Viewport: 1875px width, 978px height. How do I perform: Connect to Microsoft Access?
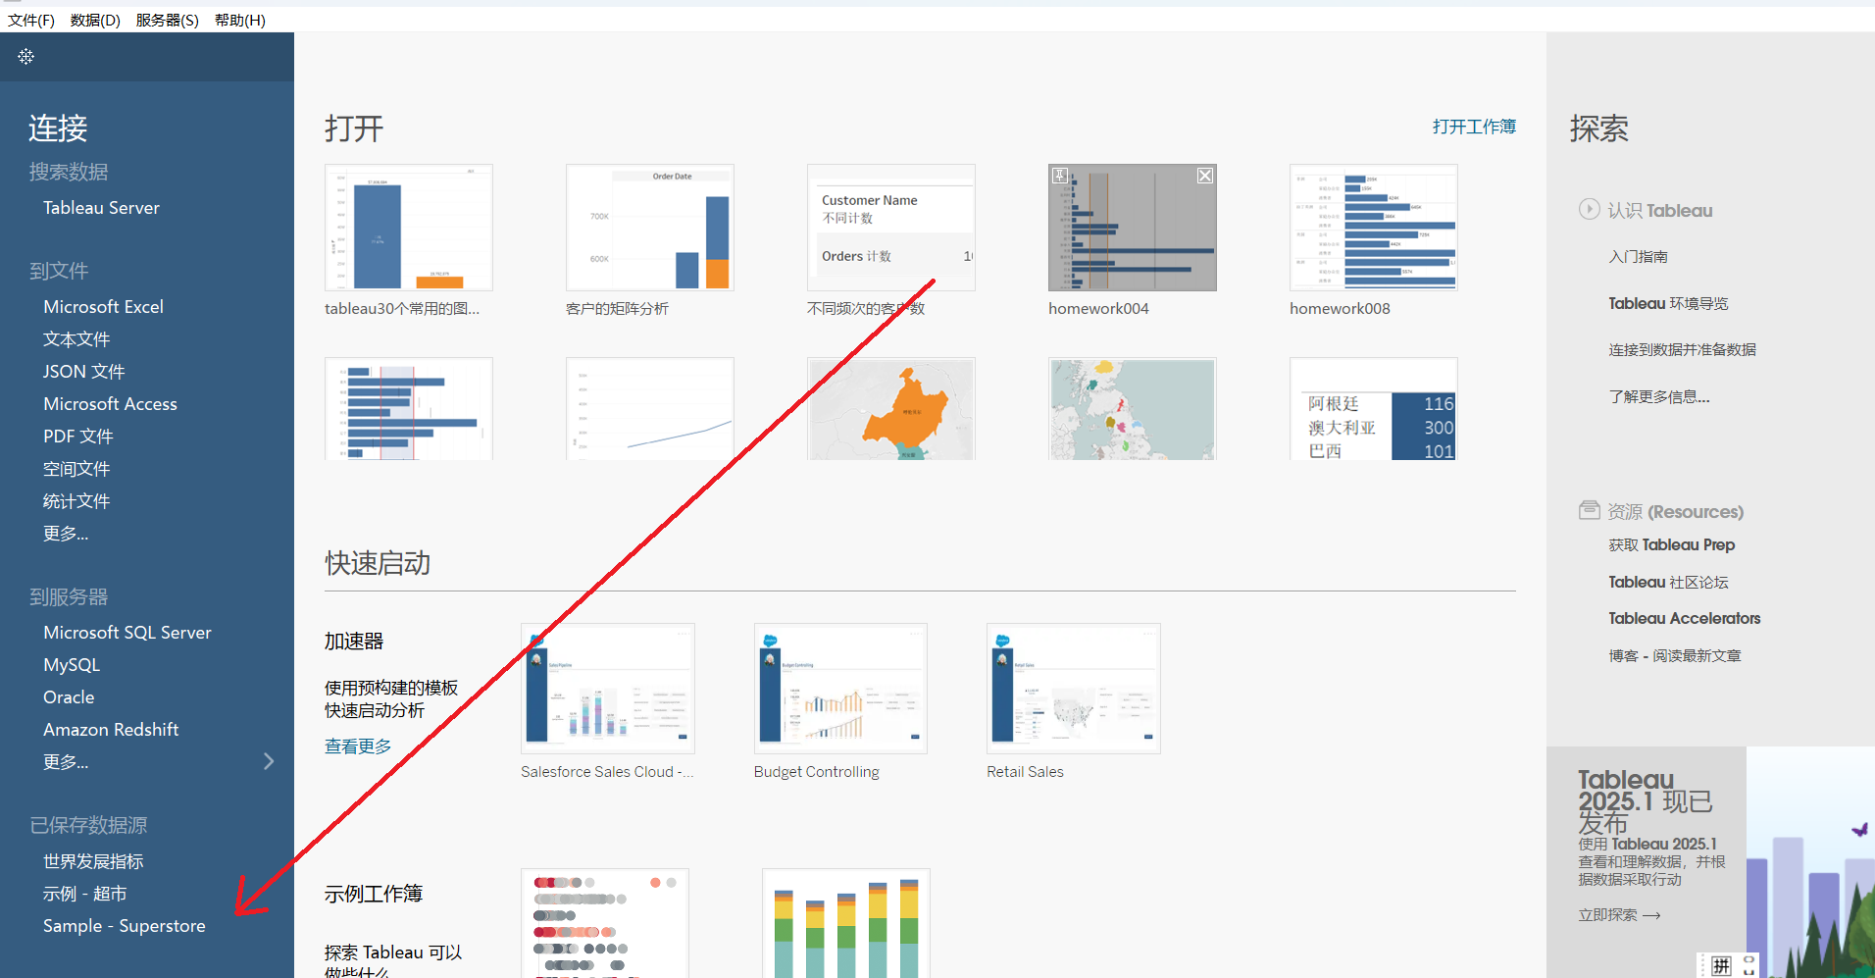[110, 404]
